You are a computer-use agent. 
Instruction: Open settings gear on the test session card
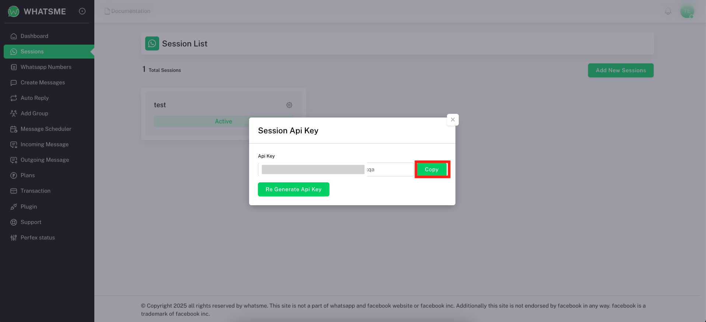tap(289, 105)
